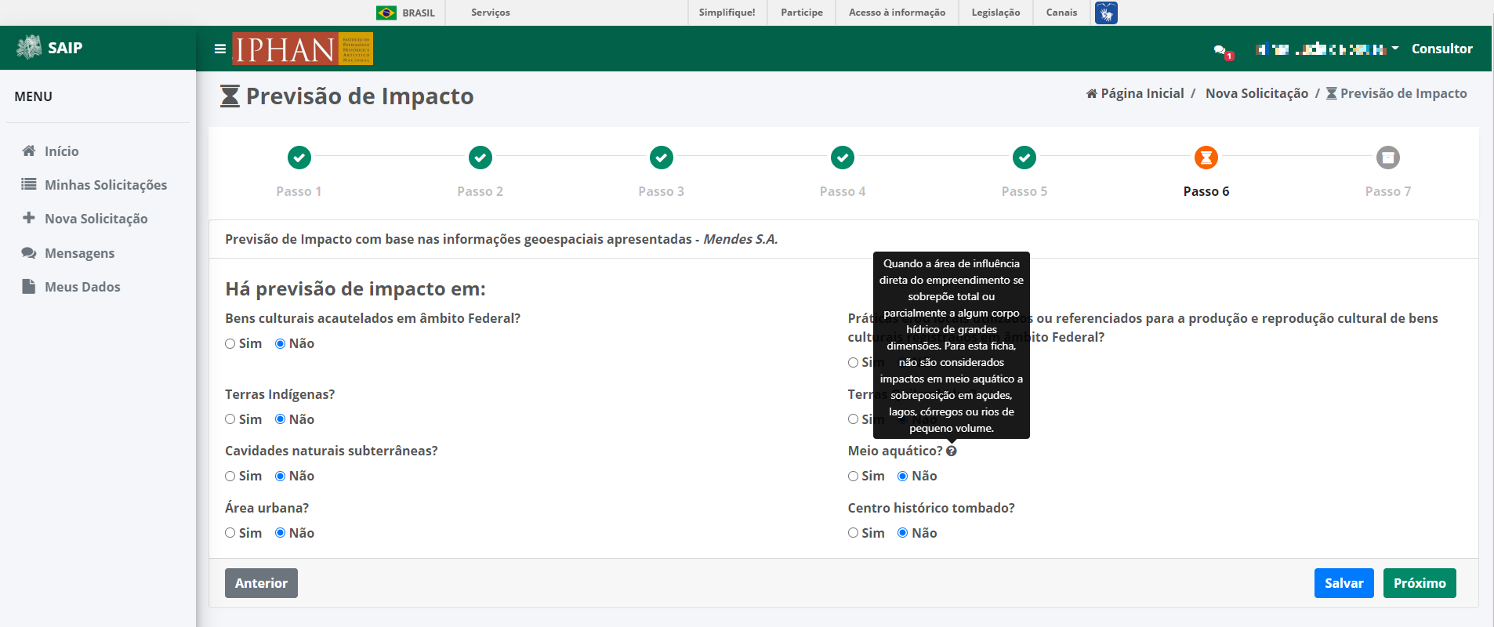Click the Meus Dados file icon

pos(29,286)
